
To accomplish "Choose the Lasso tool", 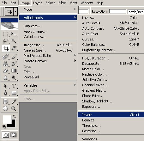I will [5, 41].
